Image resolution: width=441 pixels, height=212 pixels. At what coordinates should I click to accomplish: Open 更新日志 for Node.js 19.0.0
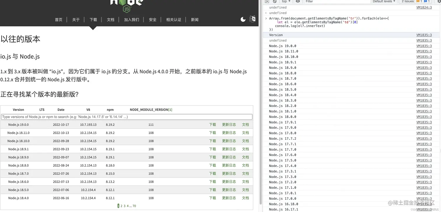[229, 125]
